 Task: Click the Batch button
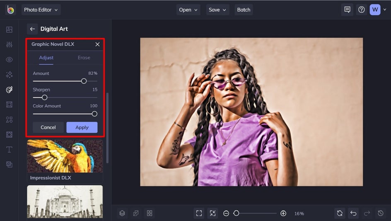(244, 10)
